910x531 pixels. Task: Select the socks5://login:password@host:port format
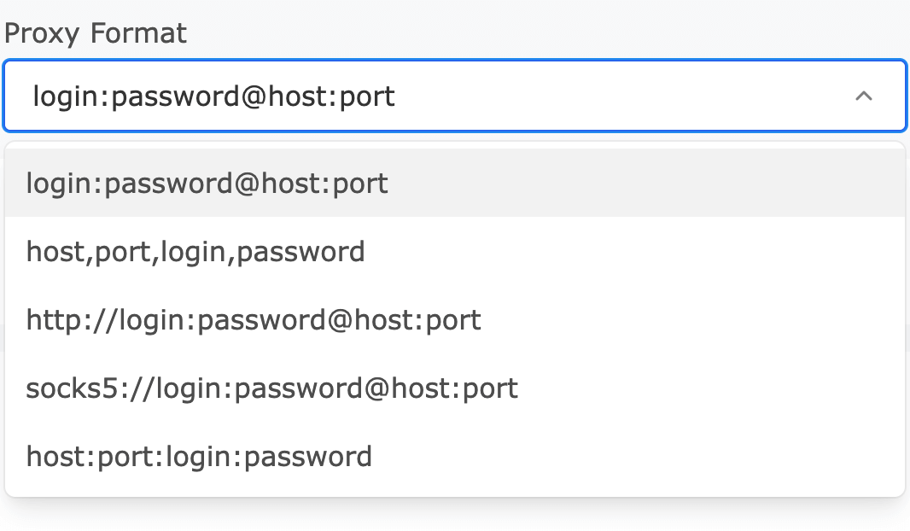[272, 388]
